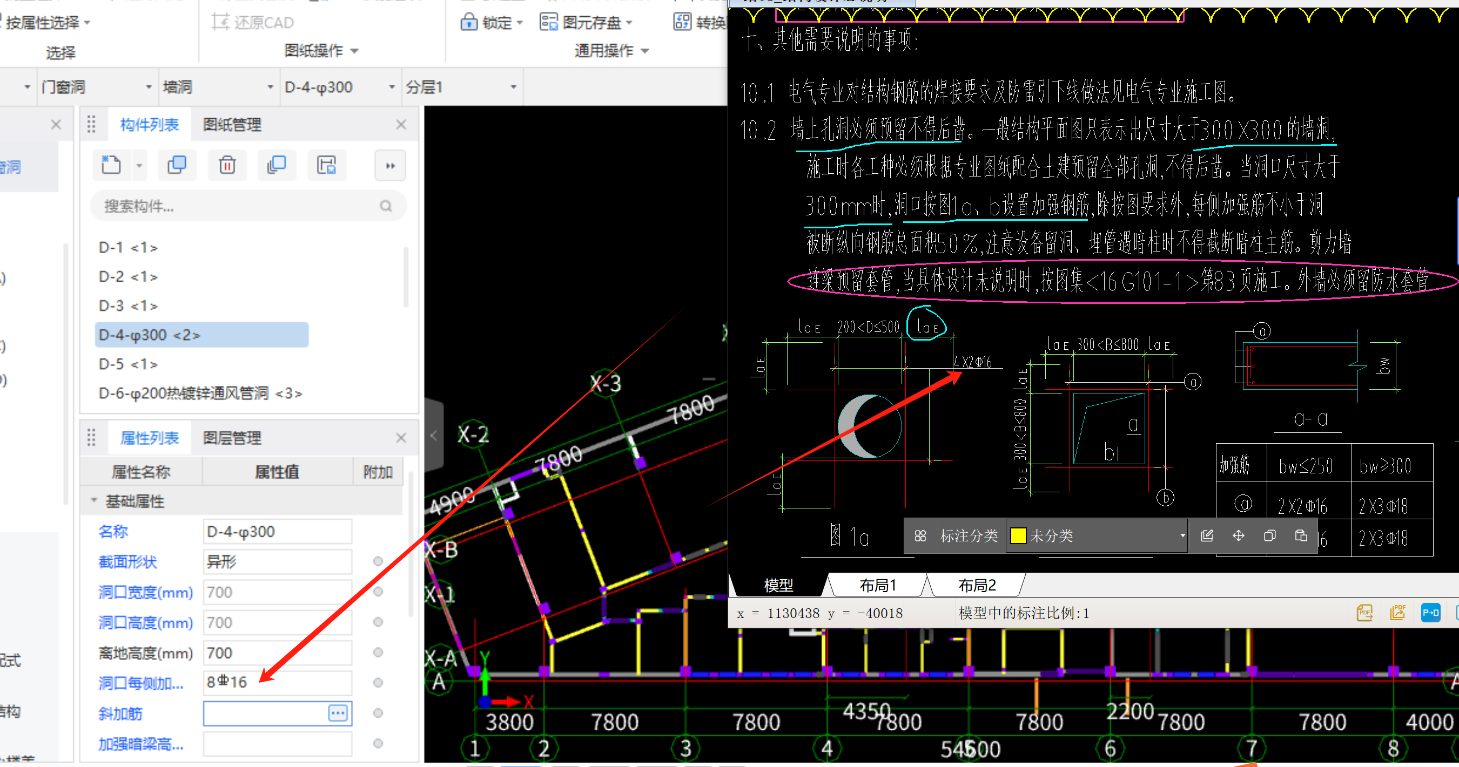Click the 洞口每侧加强筋 value field
The width and height of the screenshot is (1459, 767).
pyautogui.click(x=278, y=683)
